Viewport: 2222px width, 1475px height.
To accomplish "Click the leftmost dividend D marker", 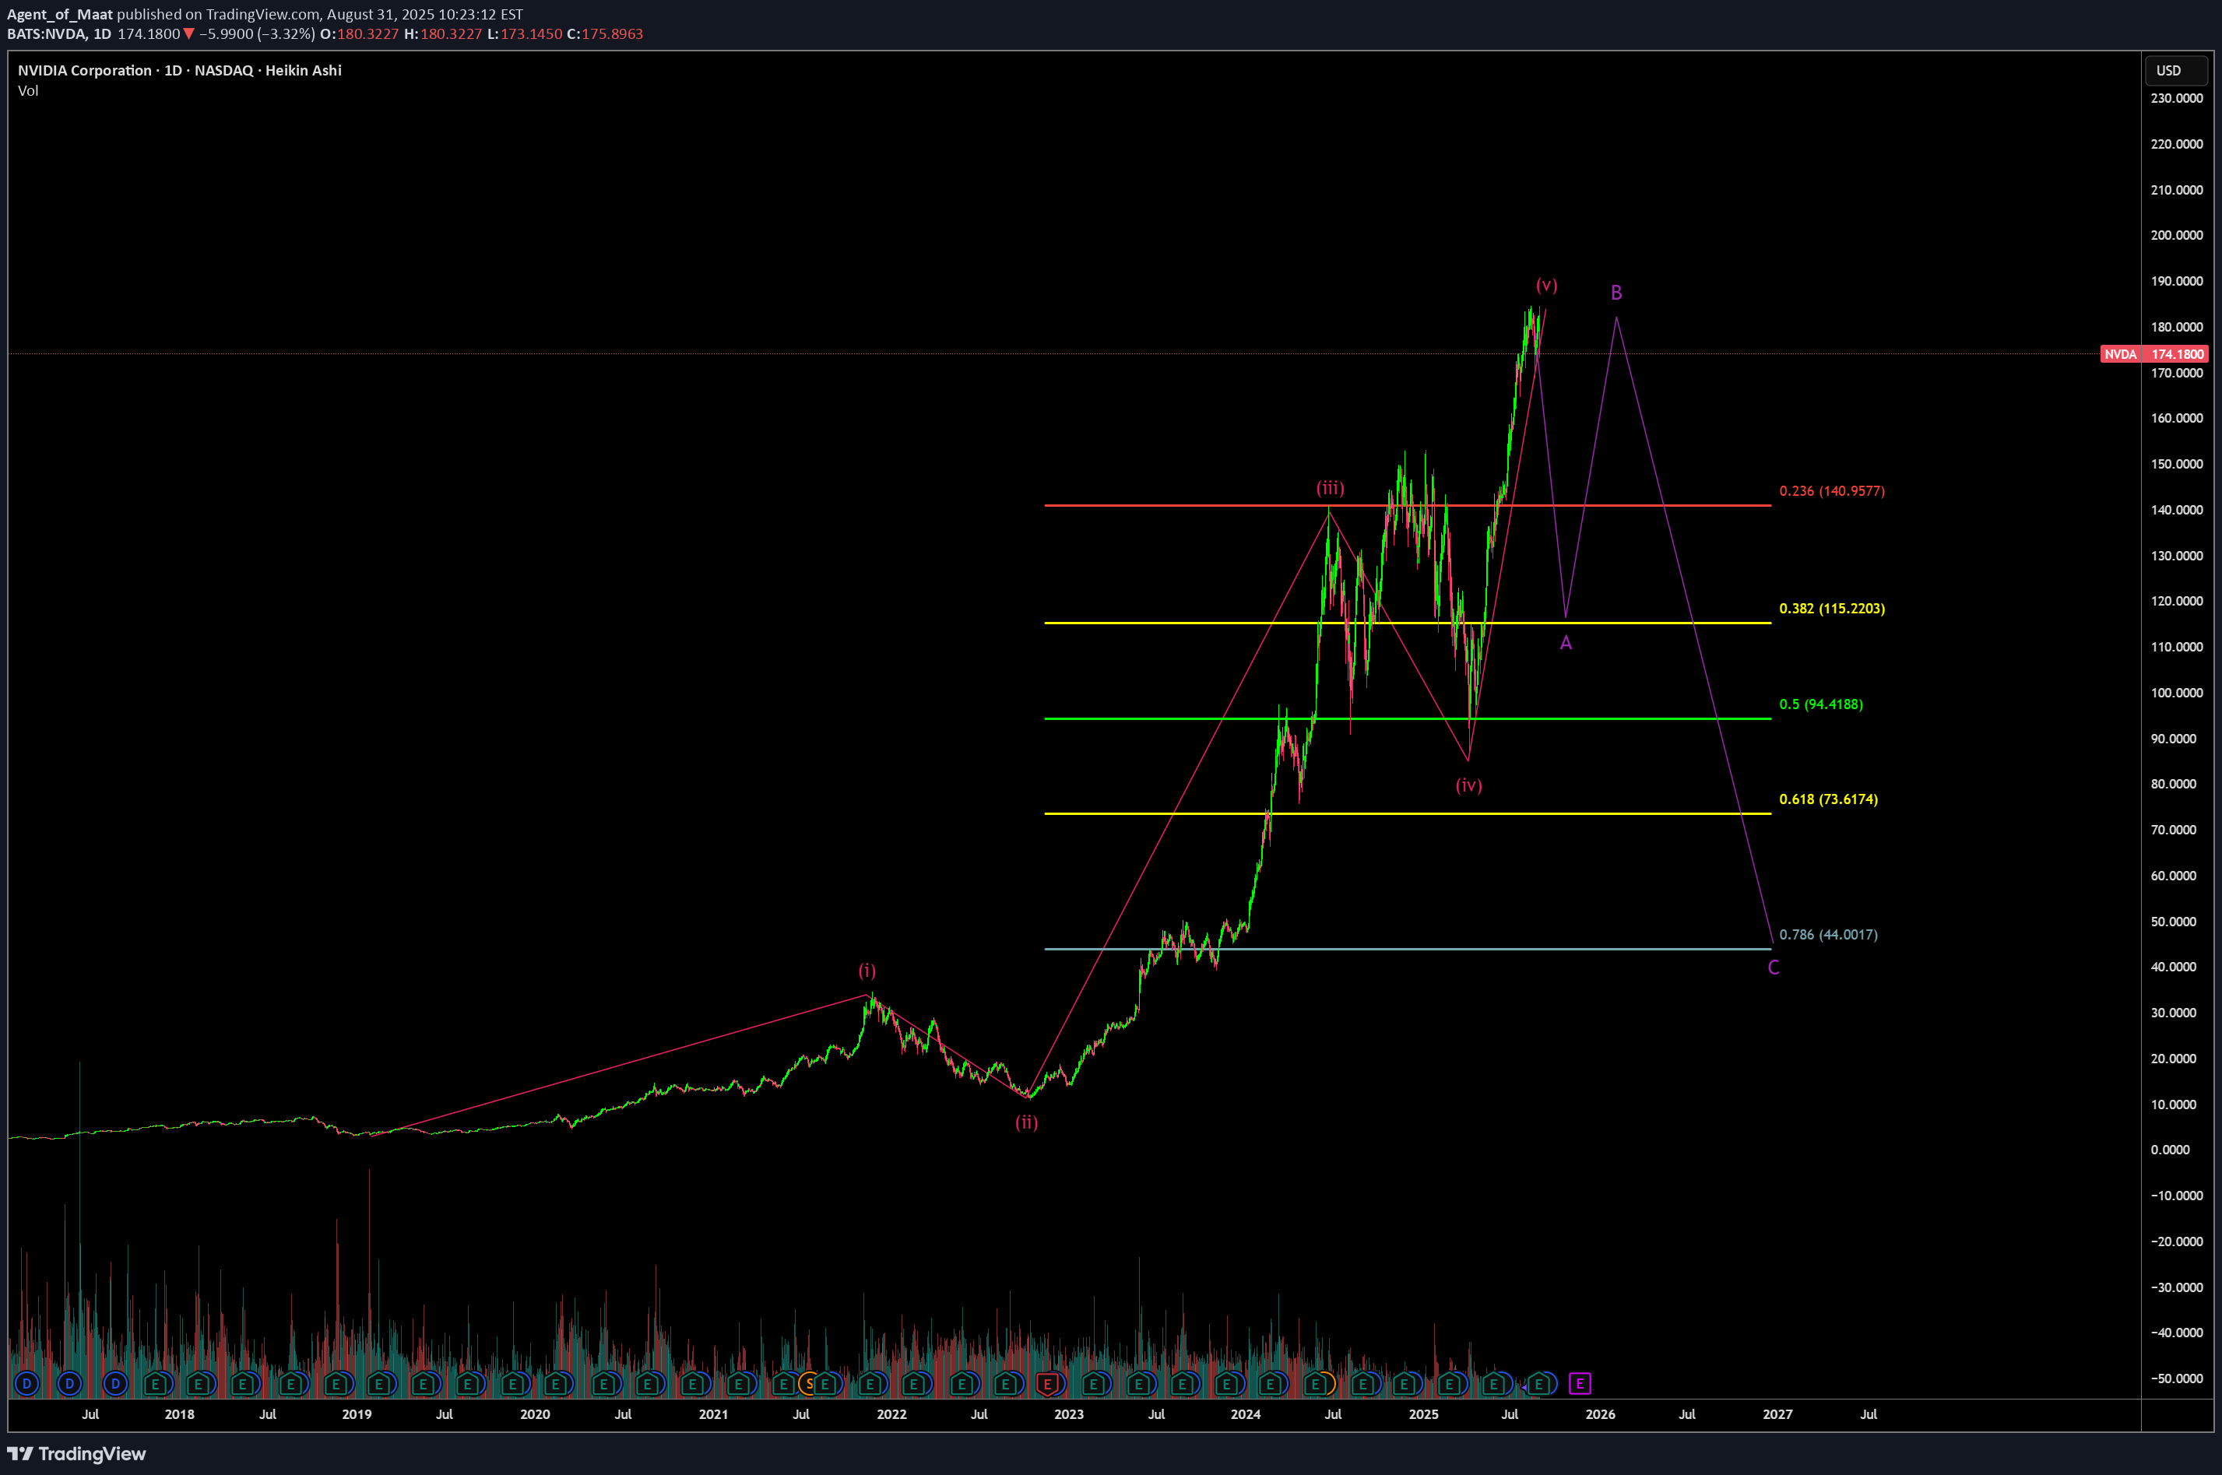I will click(x=26, y=1383).
